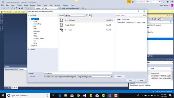This screenshot has width=174, height=98.
Task: Expand the Online templates section
Action: [x=29, y=50]
